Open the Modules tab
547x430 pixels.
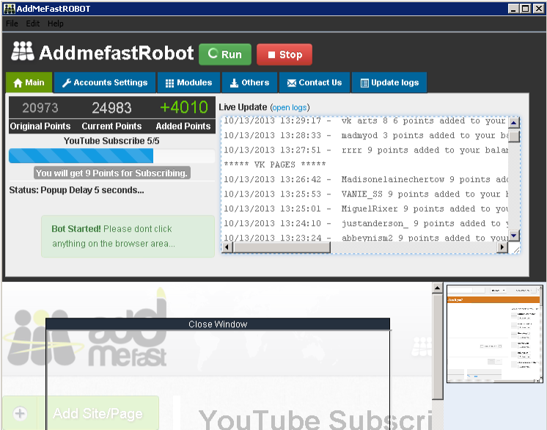click(x=188, y=83)
